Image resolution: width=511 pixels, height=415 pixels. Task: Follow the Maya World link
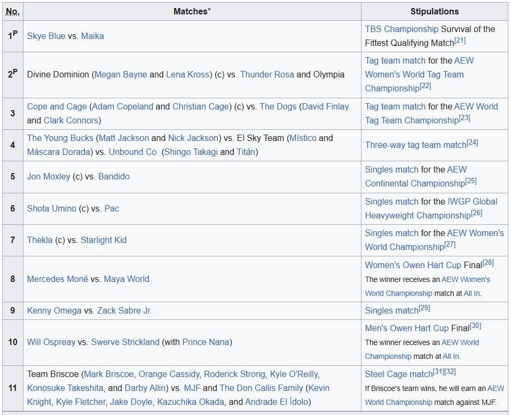pyautogui.click(x=127, y=279)
